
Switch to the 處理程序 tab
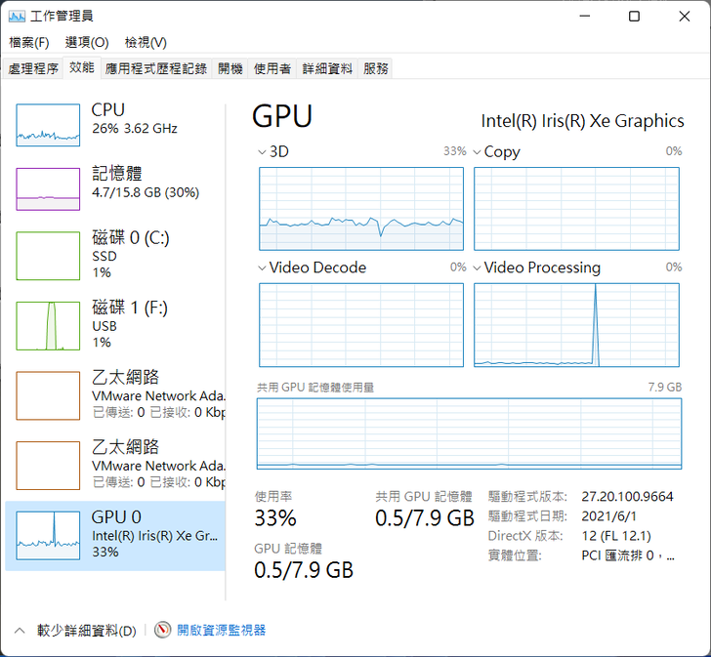point(33,68)
